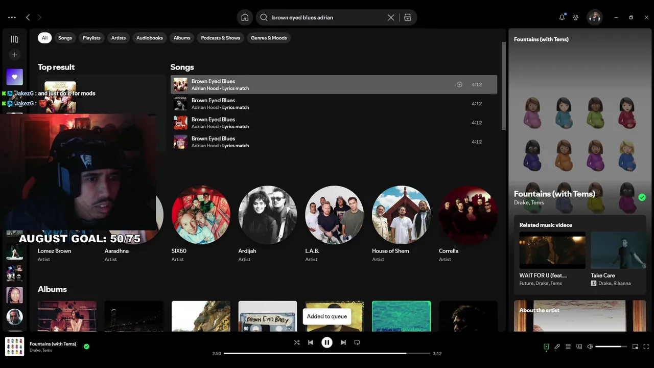
Task: Create playlist with the plus icon
Action: tap(14, 55)
